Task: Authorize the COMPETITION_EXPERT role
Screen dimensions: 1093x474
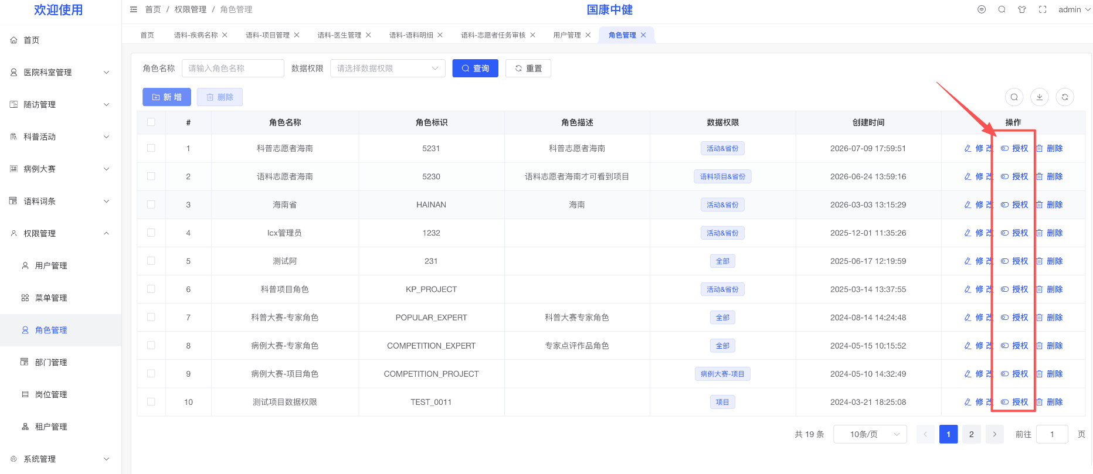Action: pos(1014,346)
